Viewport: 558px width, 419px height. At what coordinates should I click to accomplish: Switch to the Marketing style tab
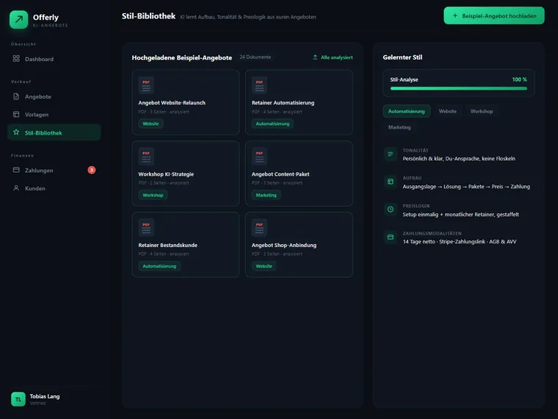coord(399,127)
